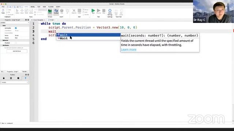Click Toolbox panel close icon
This screenshot has width=234, height=131.
pos(28,75)
